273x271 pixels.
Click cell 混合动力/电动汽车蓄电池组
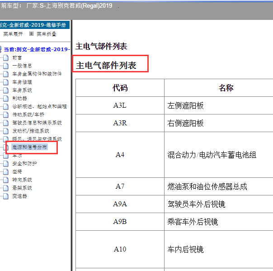219,155
